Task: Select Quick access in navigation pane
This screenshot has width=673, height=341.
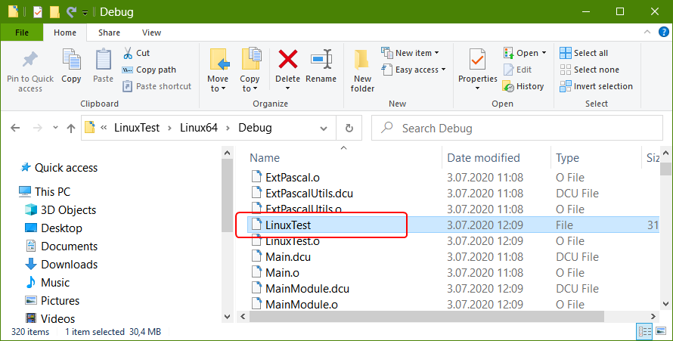Action: pos(59,168)
